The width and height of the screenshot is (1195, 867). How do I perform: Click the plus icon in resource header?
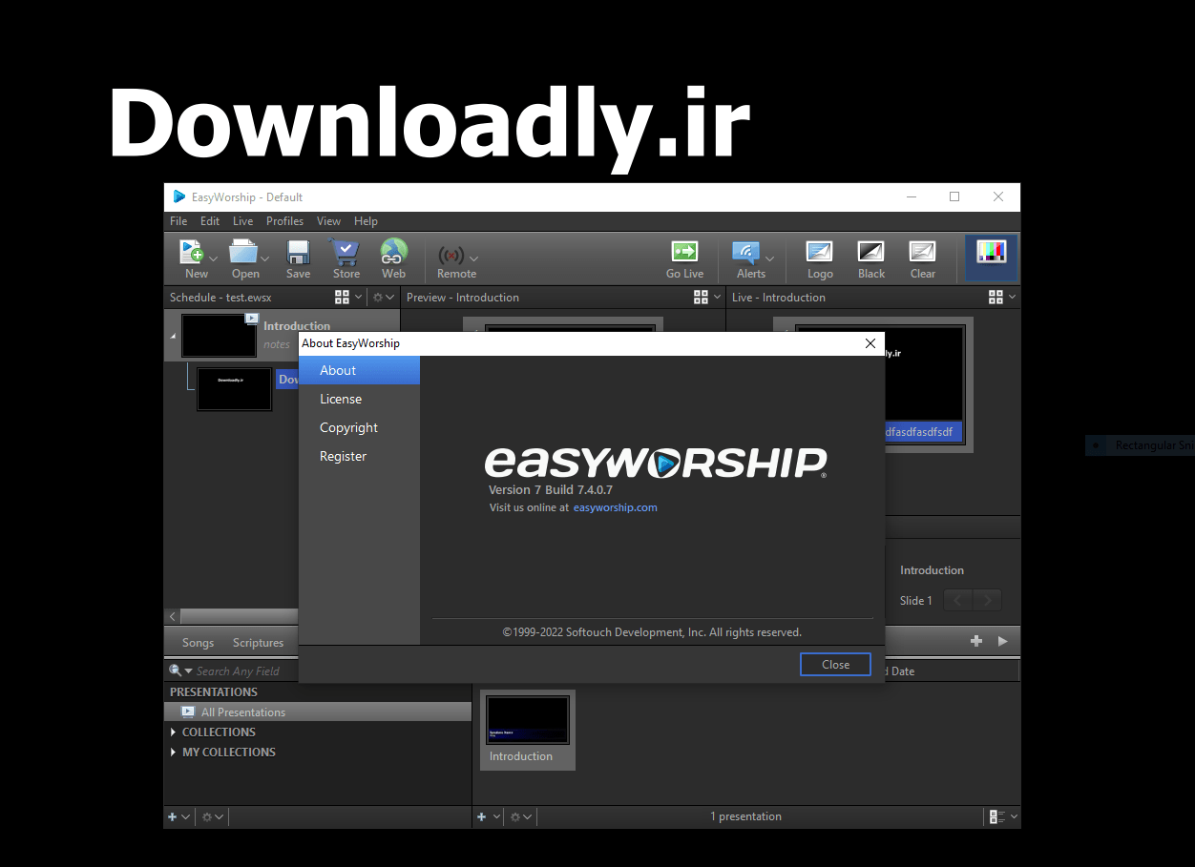[976, 642]
